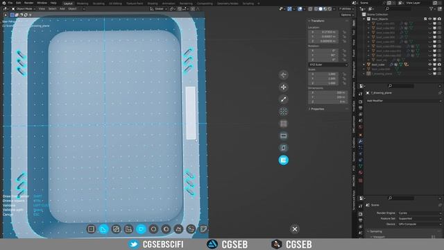This screenshot has width=444, height=250.
Task: Collapse the Bool_Objects collection tree
Action: [x=364, y=19]
